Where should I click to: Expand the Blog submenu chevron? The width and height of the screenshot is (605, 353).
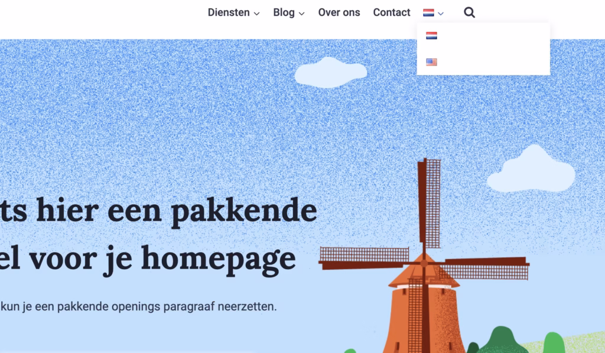point(301,14)
